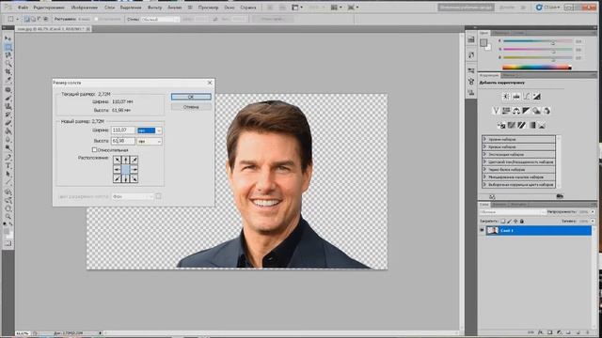Viewport: 602px width, 338px height.
Task: Select the Crop tool
Action: pyautogui.click(x=8, y=71)
